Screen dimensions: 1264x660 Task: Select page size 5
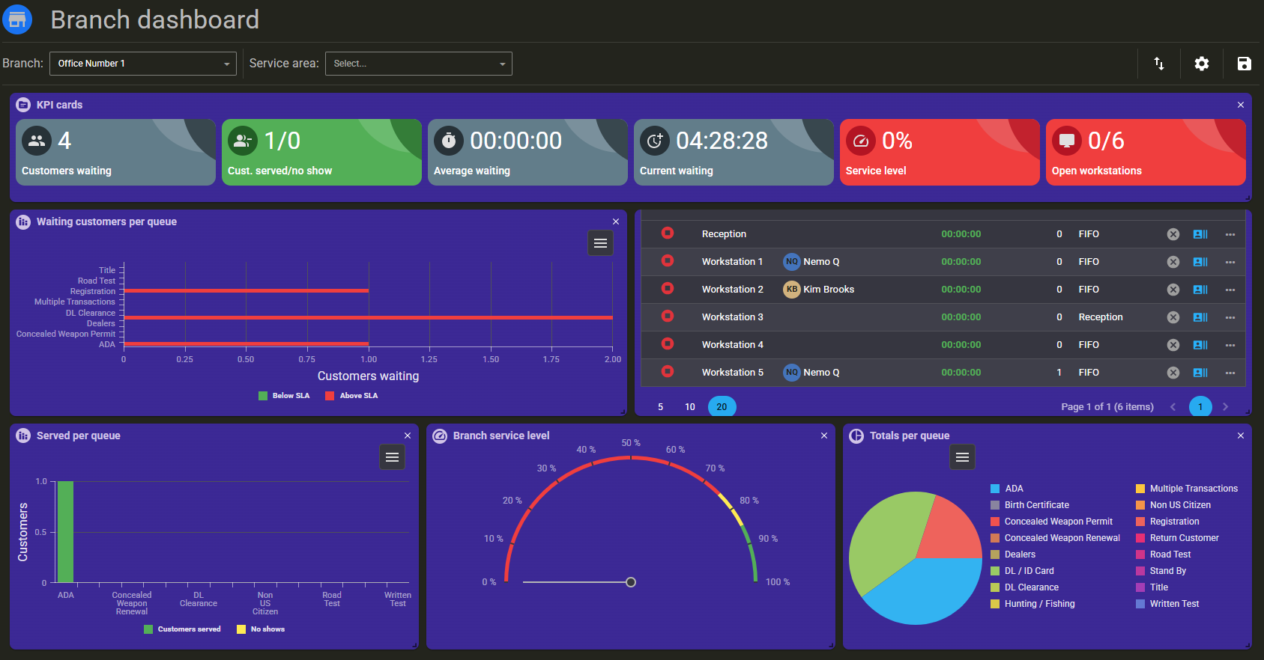coord(660,407)
